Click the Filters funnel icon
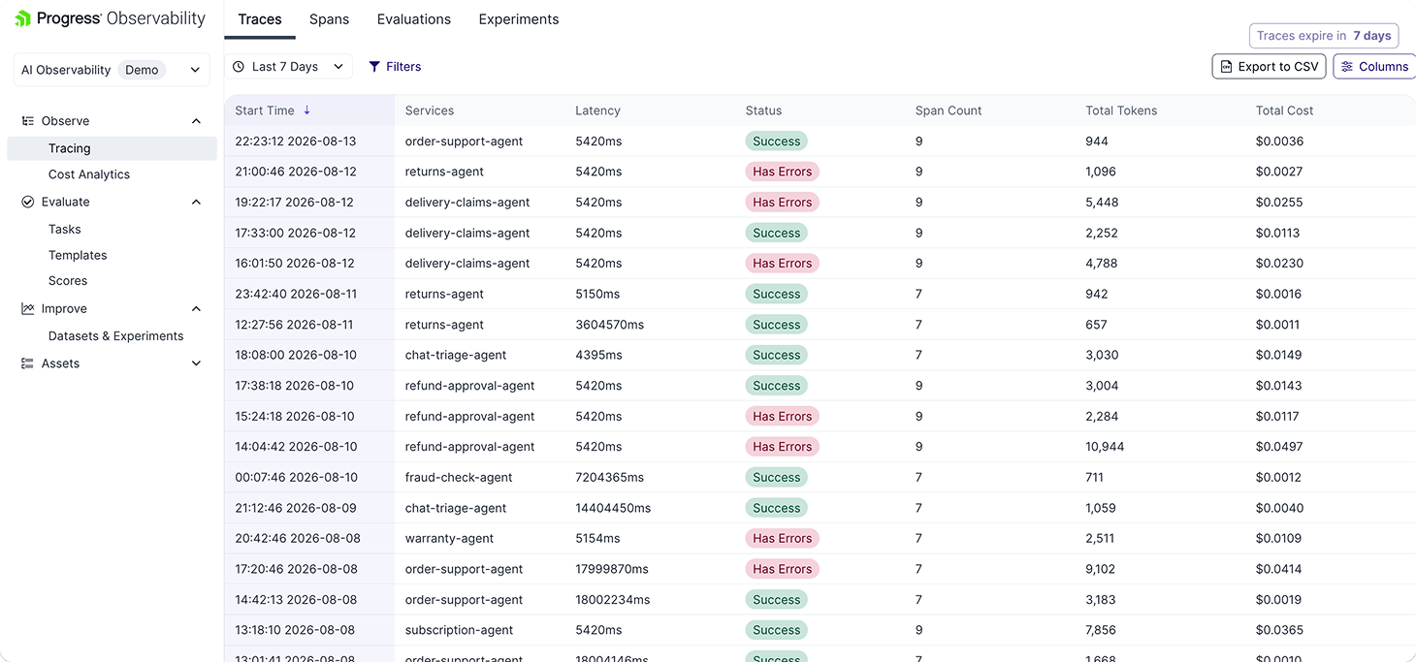Viewport: 1416px width, 662px height. (374, 67)
